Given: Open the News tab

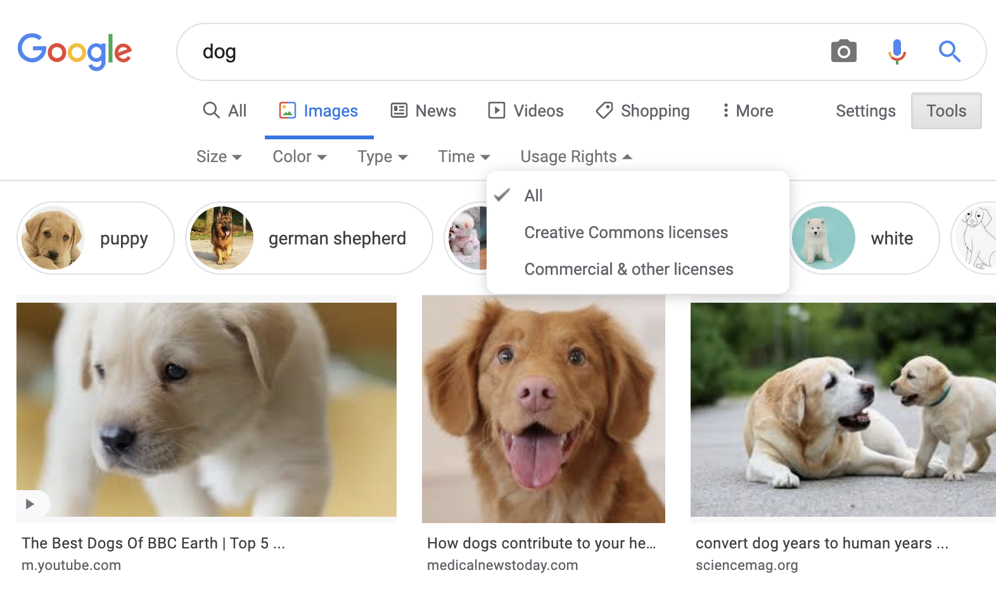Looking at the screenshot, I should tap(423, 111).
